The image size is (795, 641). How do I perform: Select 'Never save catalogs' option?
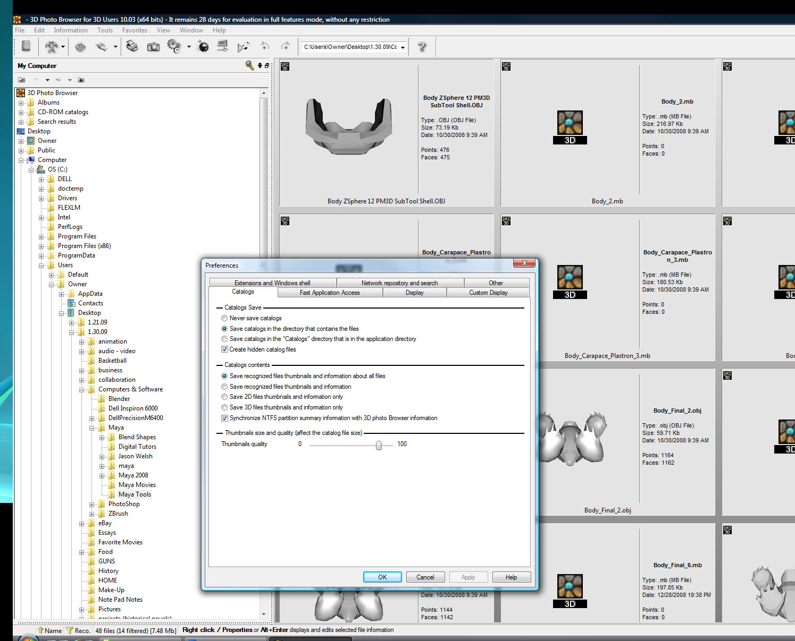tap(224, 318)
